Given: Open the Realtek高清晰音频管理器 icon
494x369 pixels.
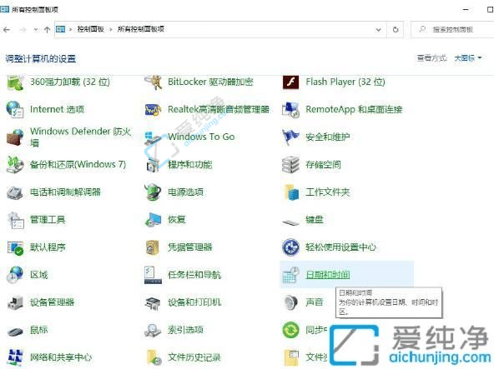Looking at the screenshot, I should tap(153, 109).
